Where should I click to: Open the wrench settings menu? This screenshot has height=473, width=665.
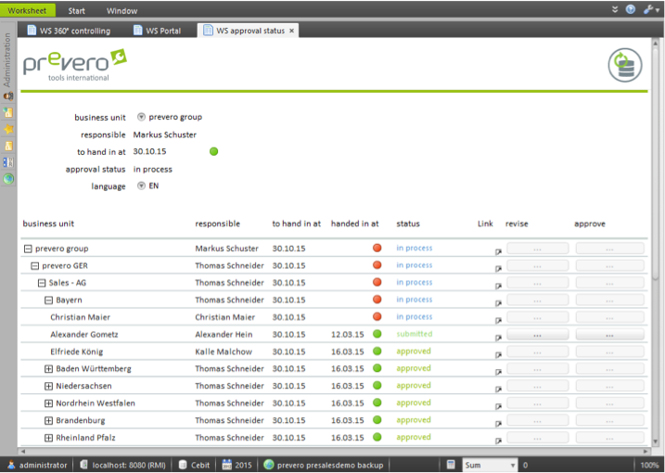tap(650, 9)
